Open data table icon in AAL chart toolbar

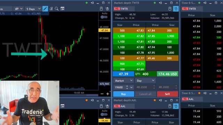point(62,106)
